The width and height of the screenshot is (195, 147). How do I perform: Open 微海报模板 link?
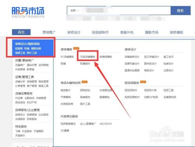[106, 57]
